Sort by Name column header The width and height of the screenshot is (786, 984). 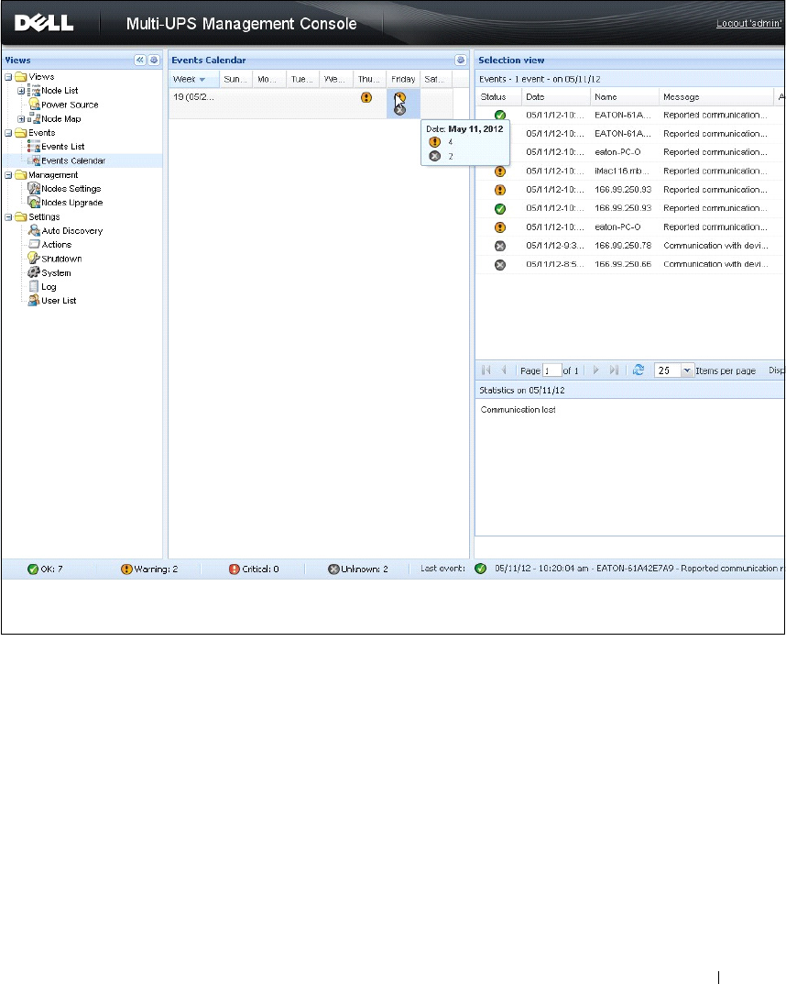tap(624, 96)
